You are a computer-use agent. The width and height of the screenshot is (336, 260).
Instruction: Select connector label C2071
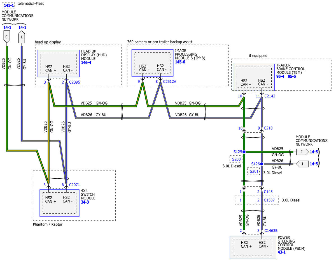coord(75,185)
